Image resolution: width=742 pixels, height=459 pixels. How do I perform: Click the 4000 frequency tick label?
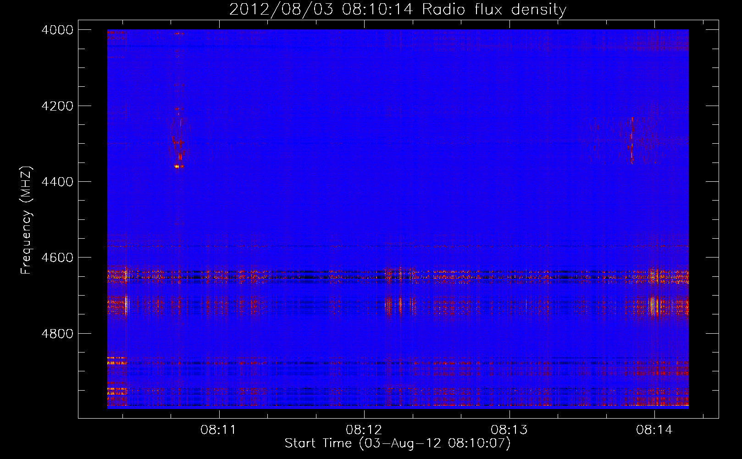pos(57,30)
